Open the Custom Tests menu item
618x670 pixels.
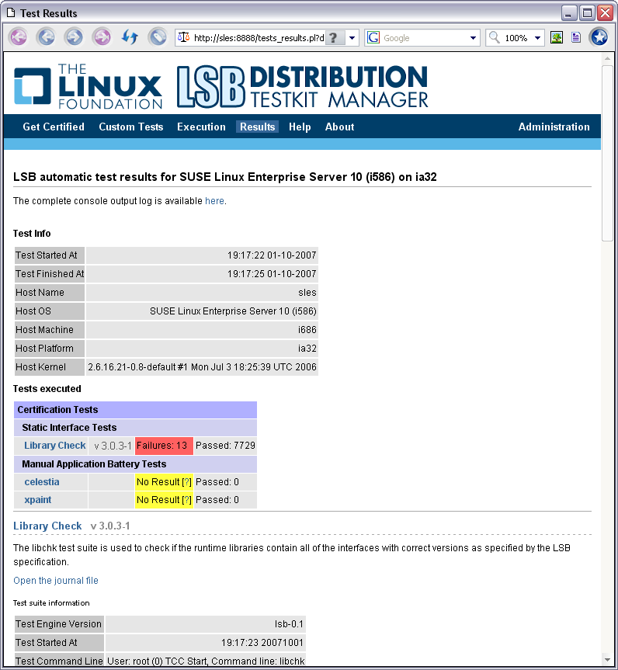tap(130, 127)
